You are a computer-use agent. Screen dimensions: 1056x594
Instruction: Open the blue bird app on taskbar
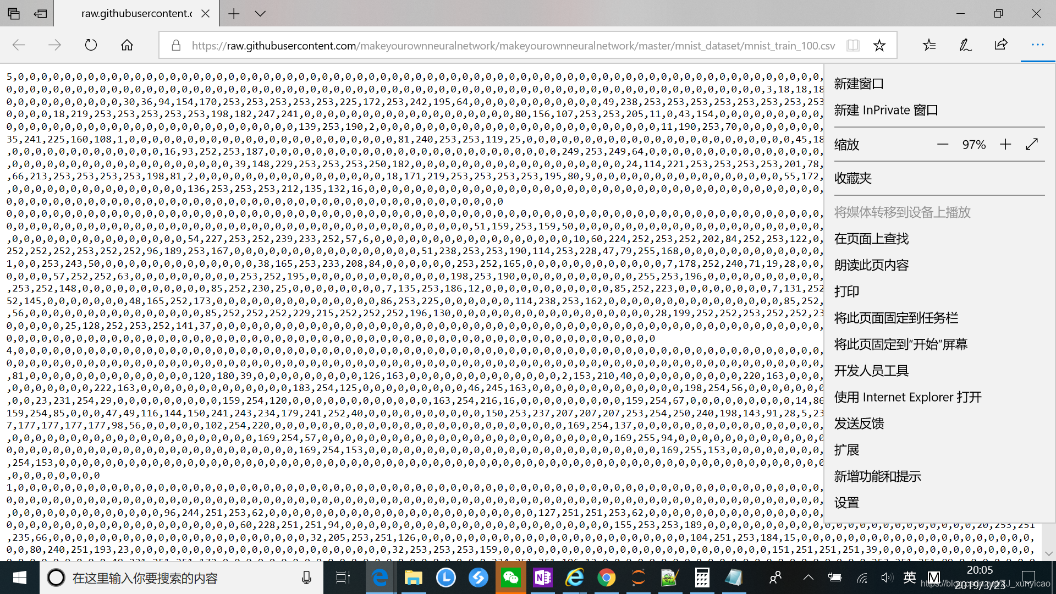[479, 577]
